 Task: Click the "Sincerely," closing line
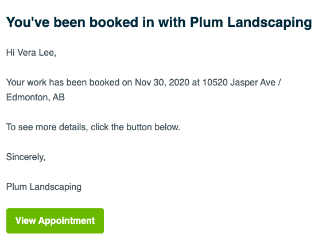coord(26,157)
